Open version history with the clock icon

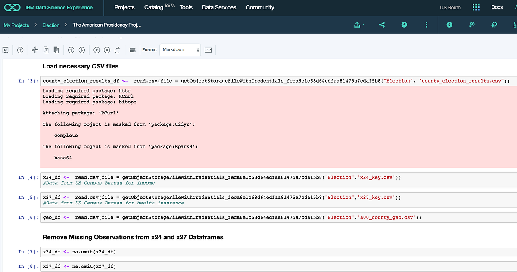404,25
